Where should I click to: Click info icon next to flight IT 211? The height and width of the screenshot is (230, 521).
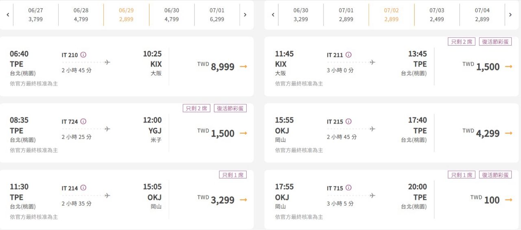(348, 55)
